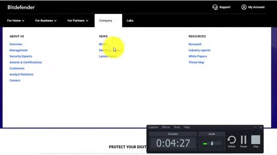Open the recorder Effects menu
This screenshot has width=277, height=155.
(166, 127)
